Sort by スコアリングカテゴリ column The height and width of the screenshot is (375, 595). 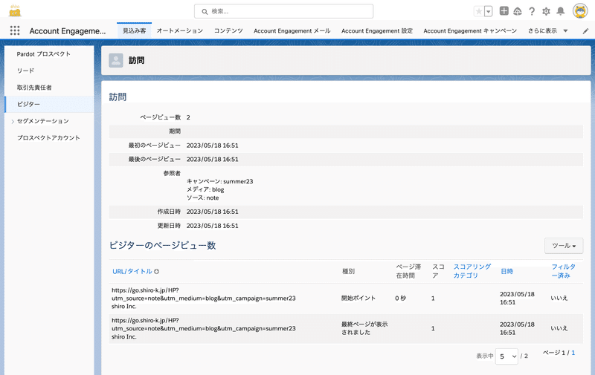472,271
